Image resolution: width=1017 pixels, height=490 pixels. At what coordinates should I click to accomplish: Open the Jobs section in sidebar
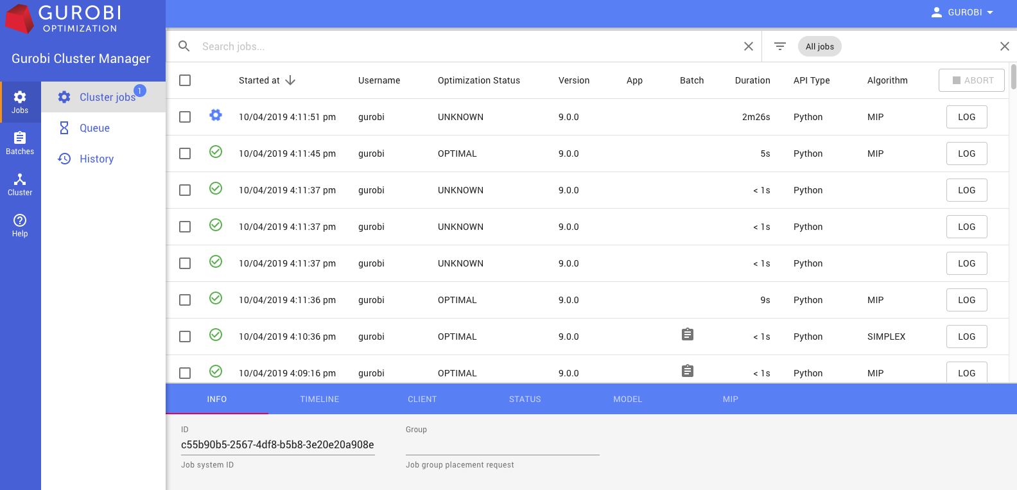tap(20, 102)
